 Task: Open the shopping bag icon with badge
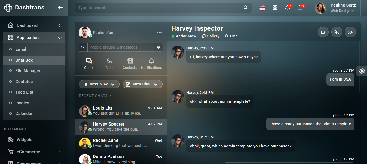pos(300,8)
